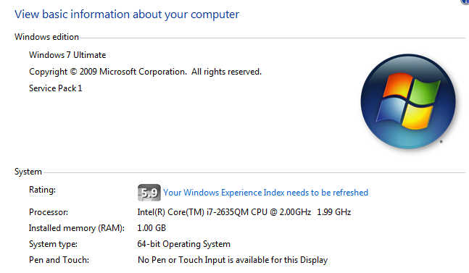This screenshot has width=469, height=273.
Task: Click the copyright symbol before 2009
Action: (74, 72)
